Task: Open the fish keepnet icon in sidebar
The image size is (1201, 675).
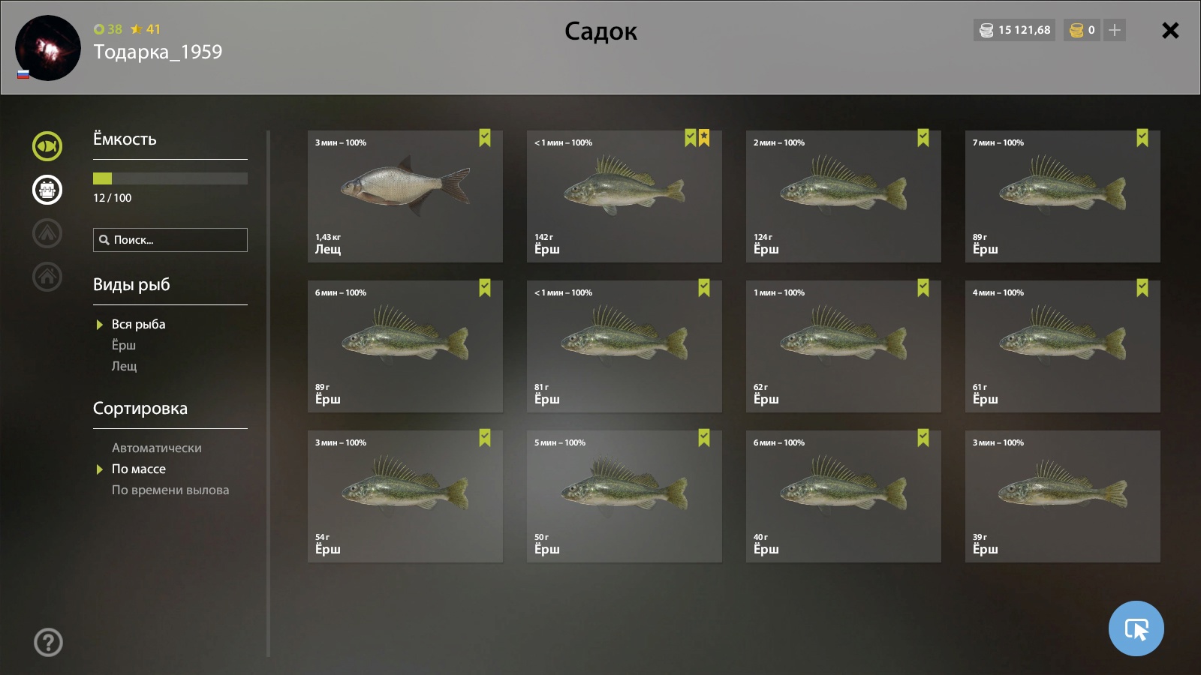Action: 47,146
